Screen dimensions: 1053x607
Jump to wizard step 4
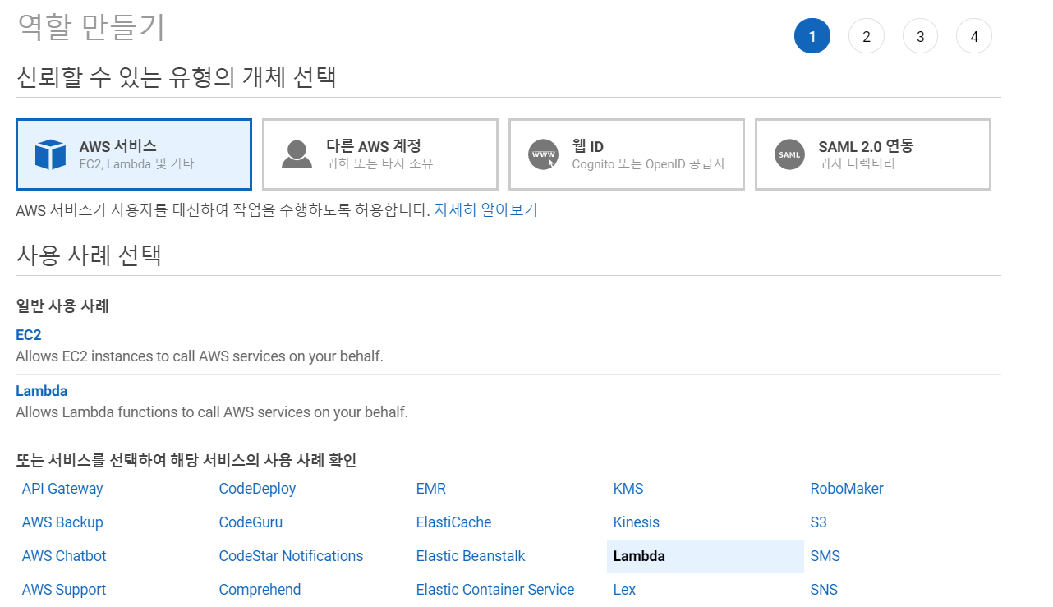(x=974, y=36)
